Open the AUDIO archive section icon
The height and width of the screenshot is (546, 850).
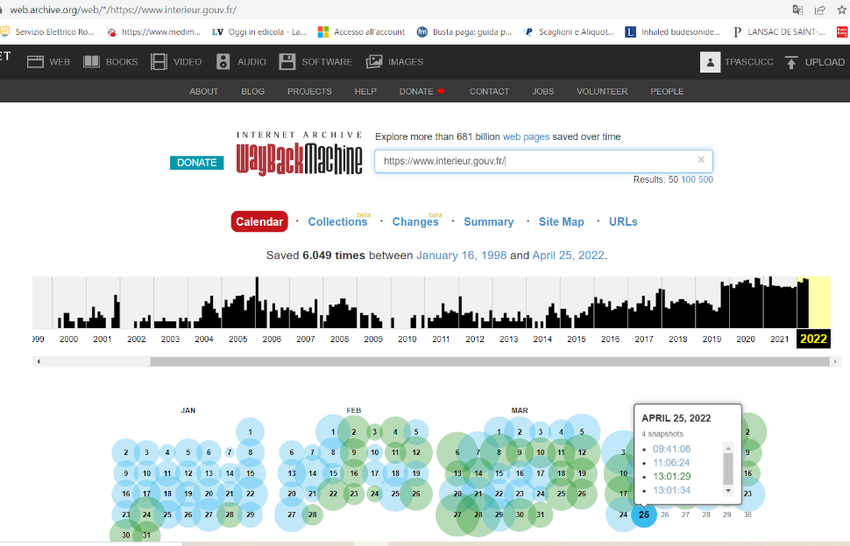223,62
